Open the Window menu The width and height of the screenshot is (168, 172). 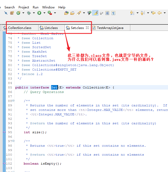[49, 7]
